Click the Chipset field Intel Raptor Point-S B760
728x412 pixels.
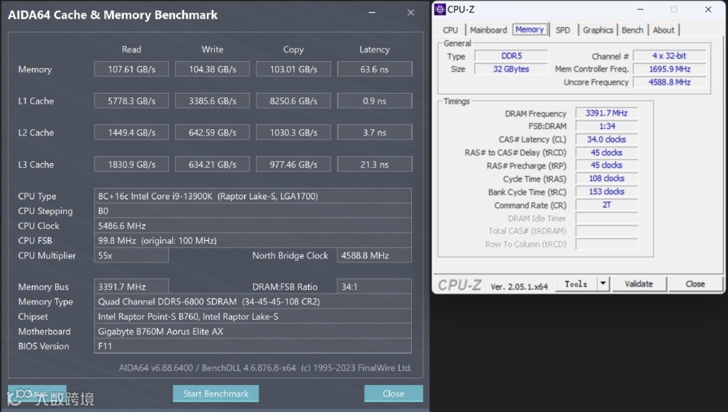[253, 316]
